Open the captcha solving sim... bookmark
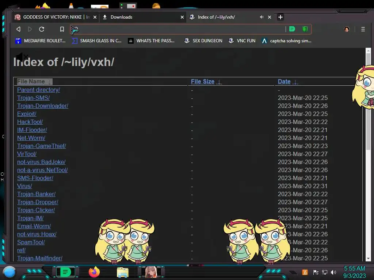The image size is (374, 280). pyautogui.click(x=286, y=41)
